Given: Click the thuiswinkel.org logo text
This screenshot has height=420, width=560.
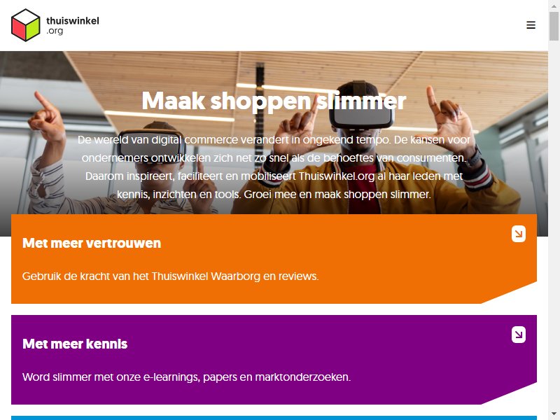Looking at the screenshot, I should point(73,25).
